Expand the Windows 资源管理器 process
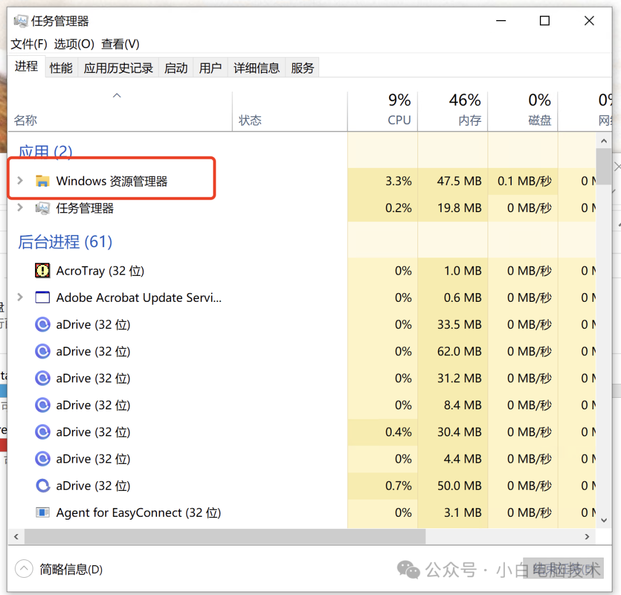This screenshot has width=621, height=595. pyautogui.click(x=20, y=181)
